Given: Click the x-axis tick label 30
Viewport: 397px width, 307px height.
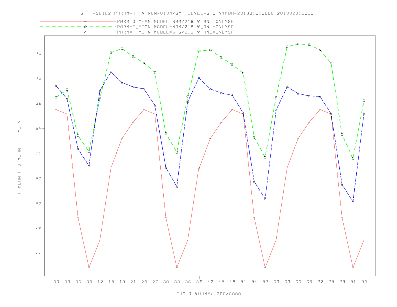Looking at the screenshot, I should (166, 282).
